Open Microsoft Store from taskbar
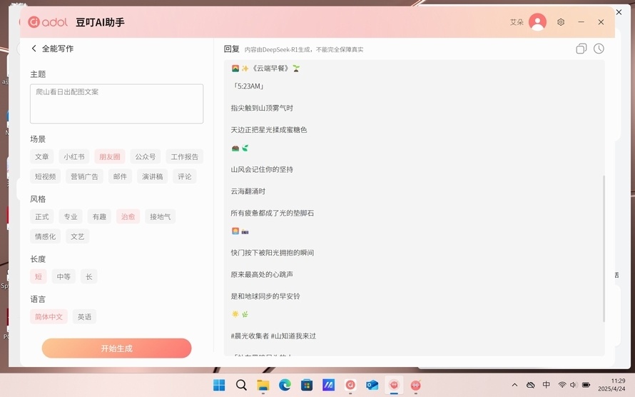The width and height of the screenshot is (635, 397). pyautogui.click(x=307, y=385)
